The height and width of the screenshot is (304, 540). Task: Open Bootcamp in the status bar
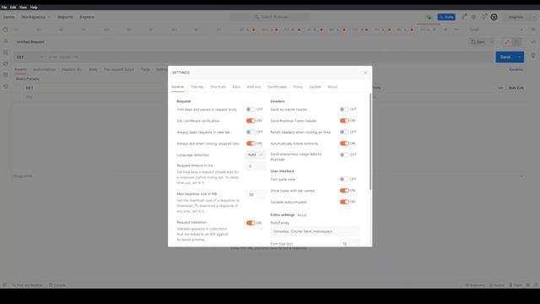point(475,285)
